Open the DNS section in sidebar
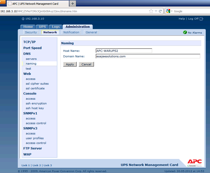 click(x=27, y=54)
